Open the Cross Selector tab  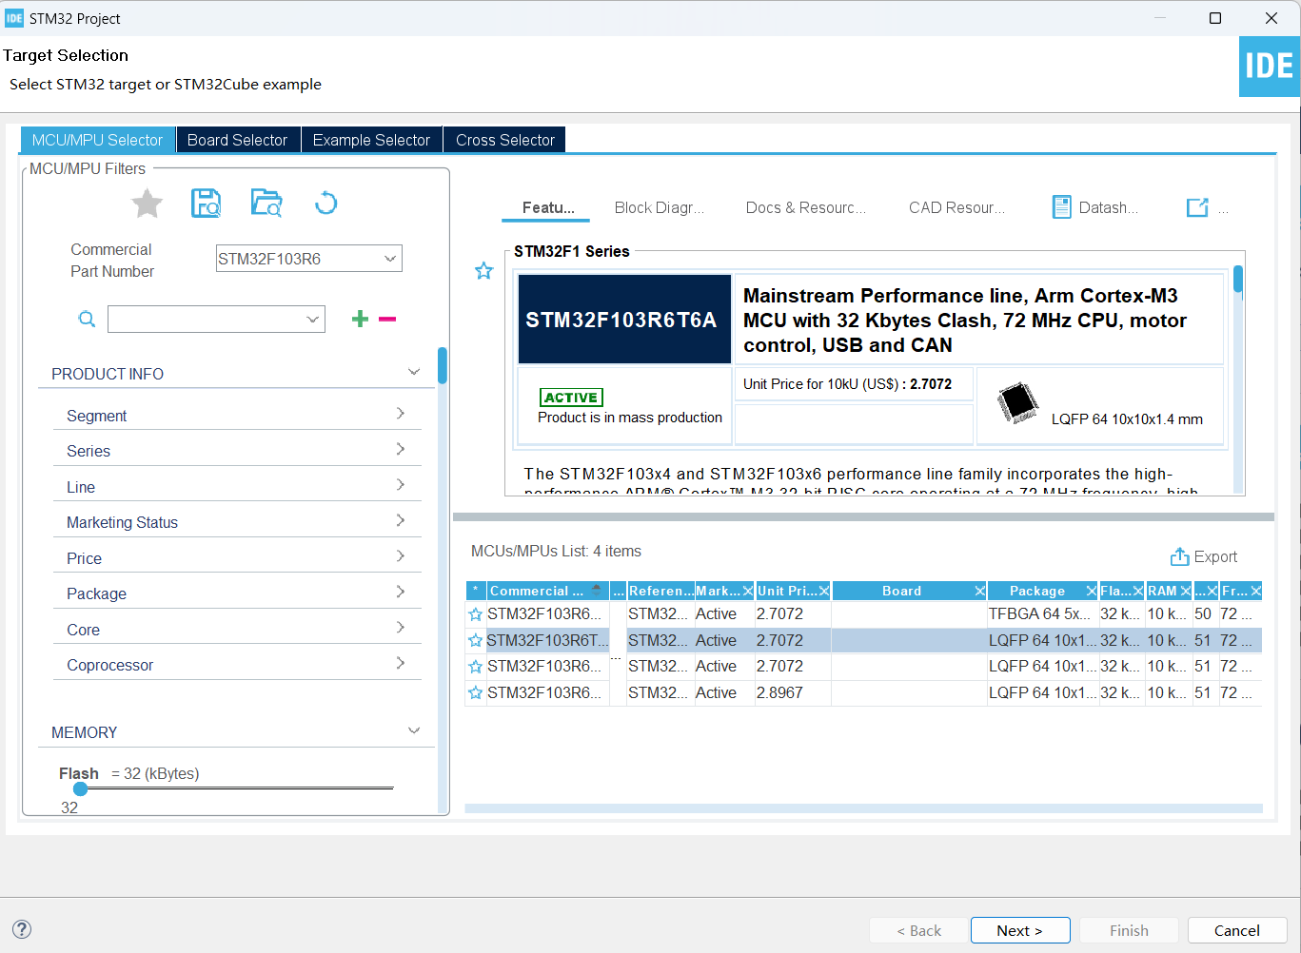504,140
